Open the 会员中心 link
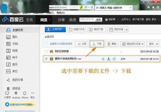This screenshot has width=161, height=112. (x=126, y=19)
